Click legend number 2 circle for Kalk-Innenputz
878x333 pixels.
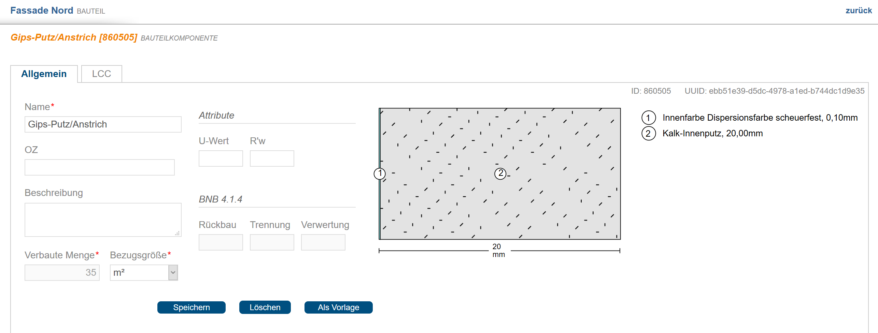click(648, 134)
